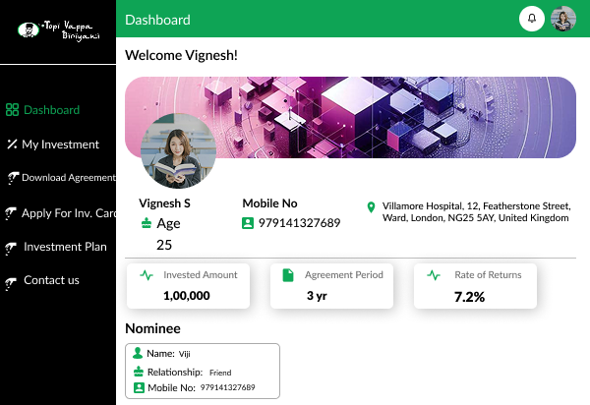Click the pulse icon on Rate of Returns card
590x405 pixels.
(x=434, y=275)
